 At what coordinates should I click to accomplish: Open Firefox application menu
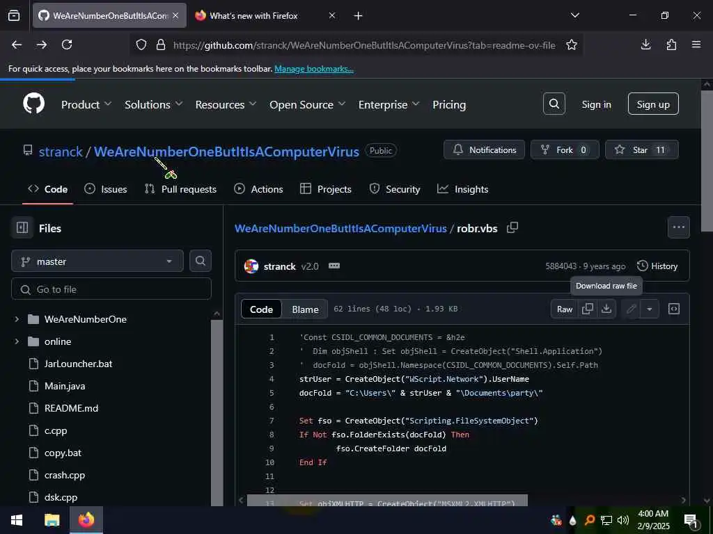click(x=696, y=44)
